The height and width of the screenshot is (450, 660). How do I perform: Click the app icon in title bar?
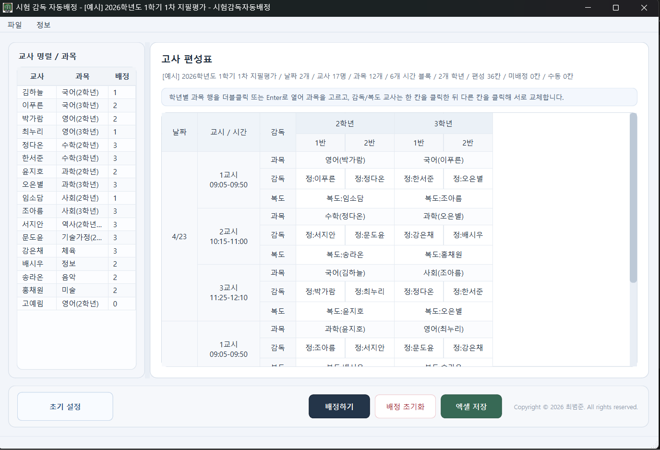pyautogui.click(x=8, y=8)
